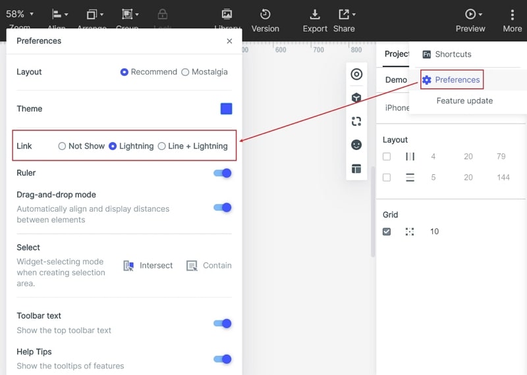
Task: Uncheck the Grid checkbox
Action: (387, 232)
